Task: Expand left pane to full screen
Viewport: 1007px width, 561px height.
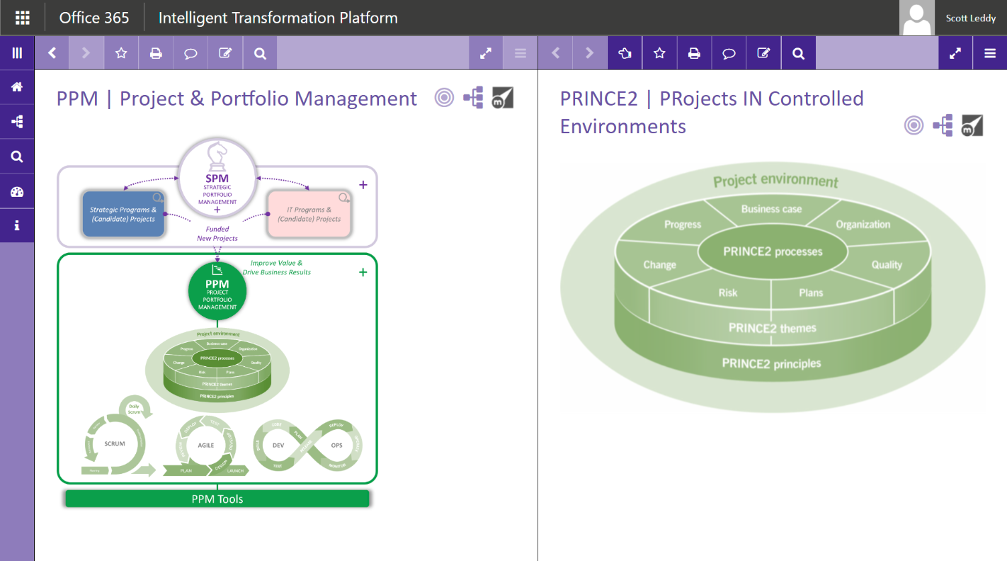Action: (x=486, y=53)
